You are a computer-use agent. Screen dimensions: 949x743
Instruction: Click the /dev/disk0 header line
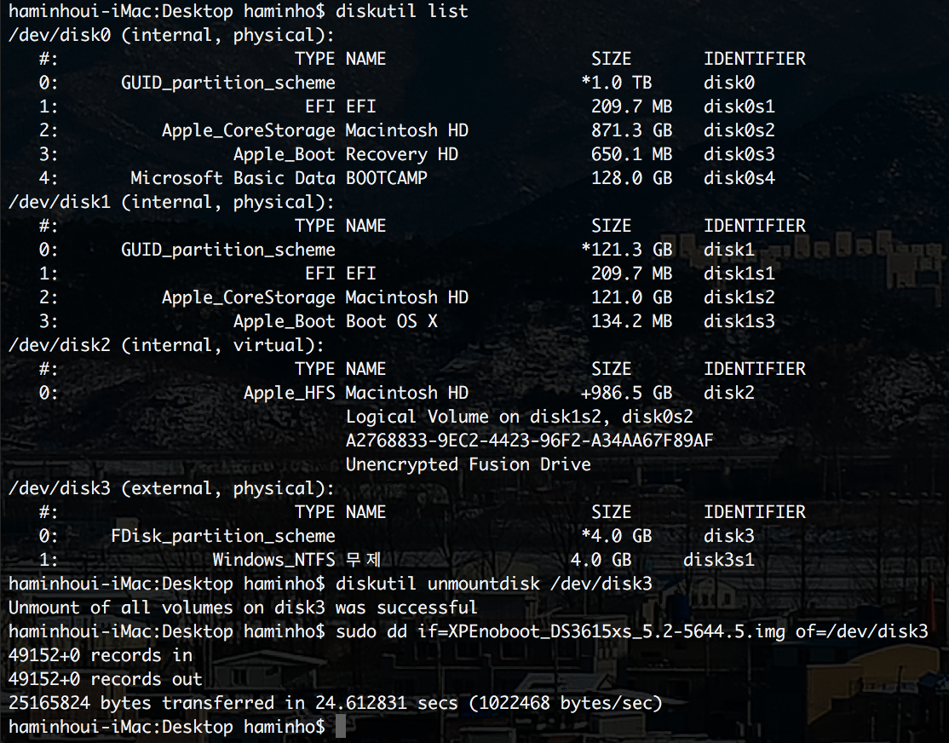171,35
